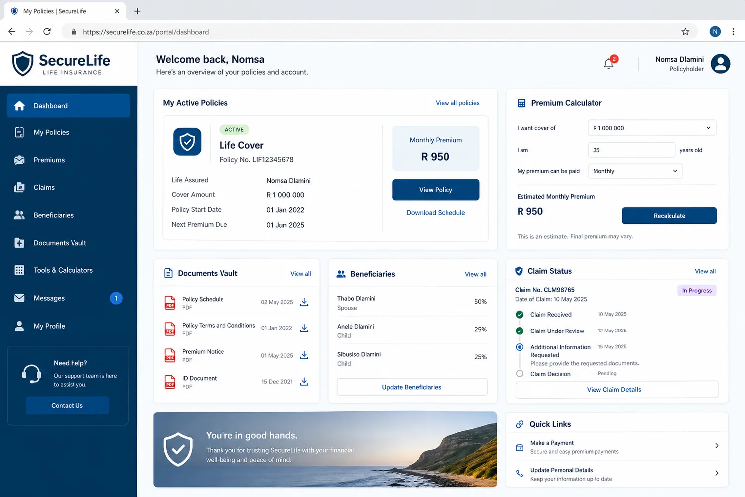Click the Life Cover shield icon

tap(187, 142)
